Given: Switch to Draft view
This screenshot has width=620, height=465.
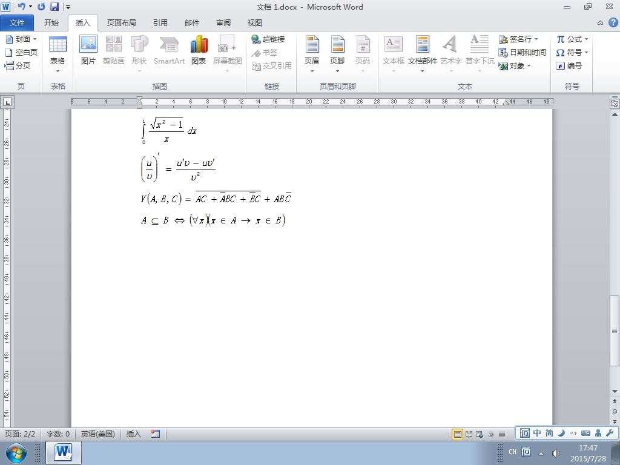Looking at the screenshot, I should [502, 434].
